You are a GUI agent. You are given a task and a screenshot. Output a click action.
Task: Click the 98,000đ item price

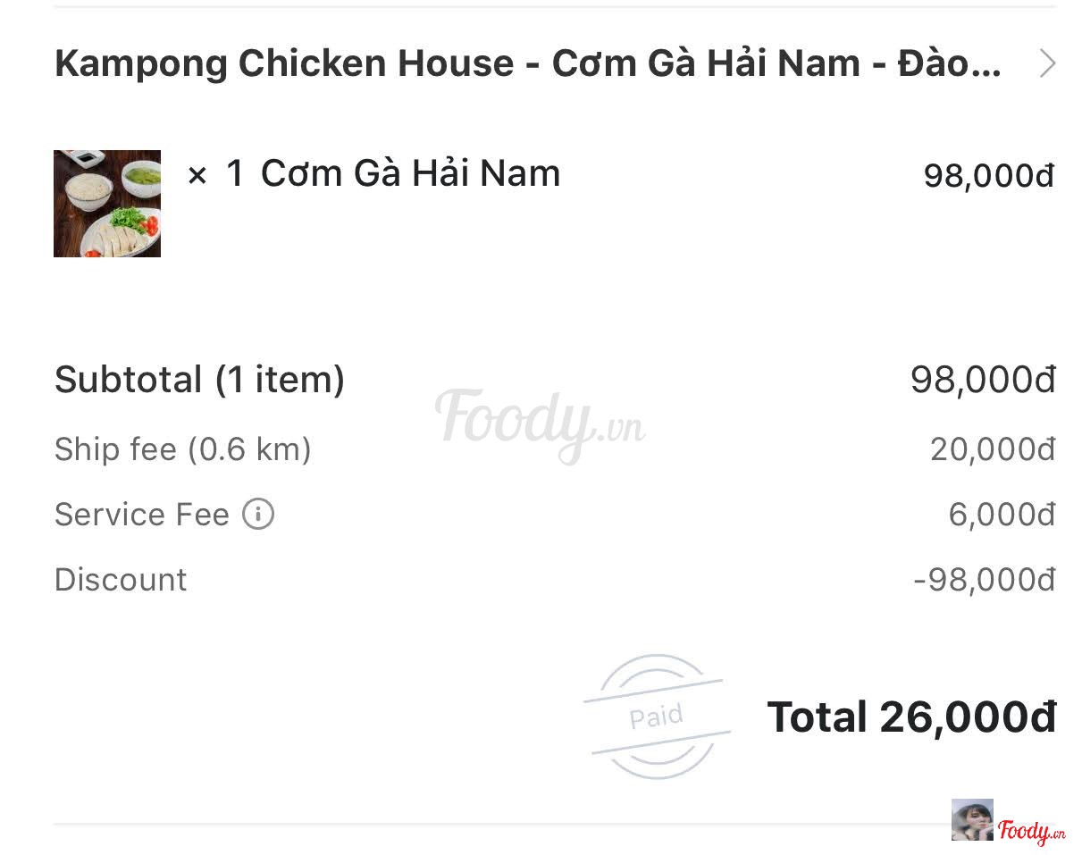click(x=988, y=176)
